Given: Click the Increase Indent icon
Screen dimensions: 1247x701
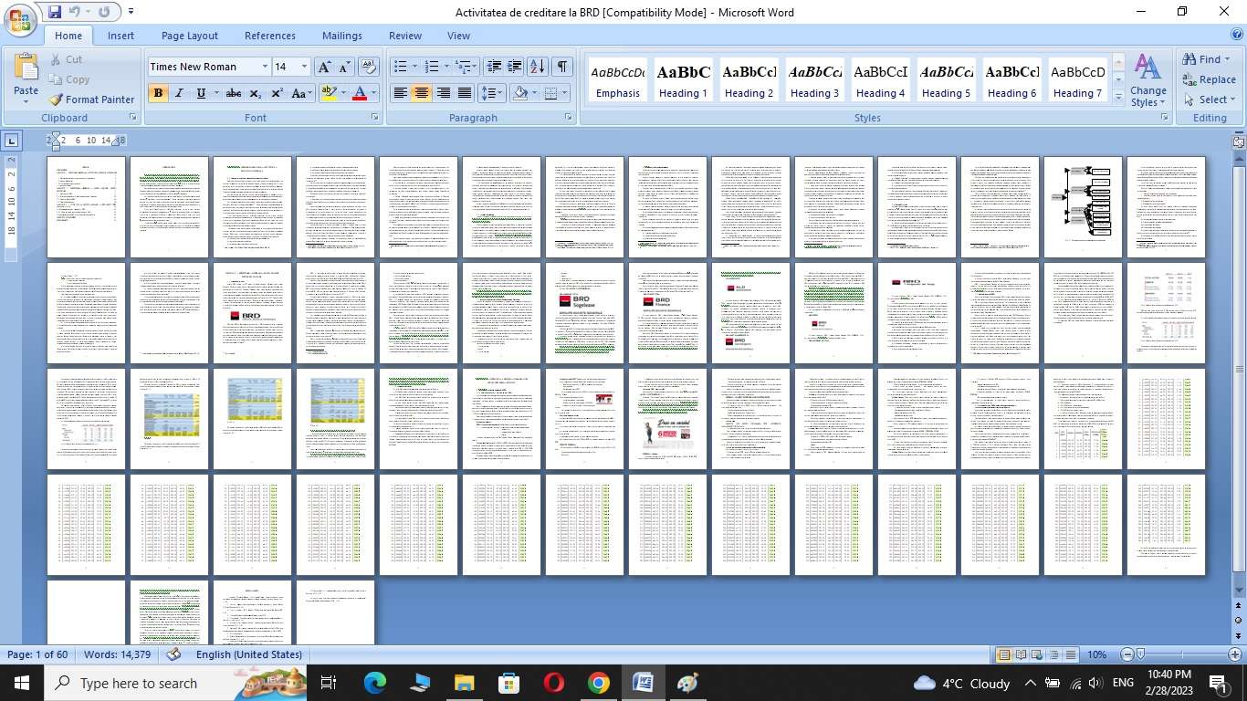Looking at the screenshot, I should click(514, 67).
